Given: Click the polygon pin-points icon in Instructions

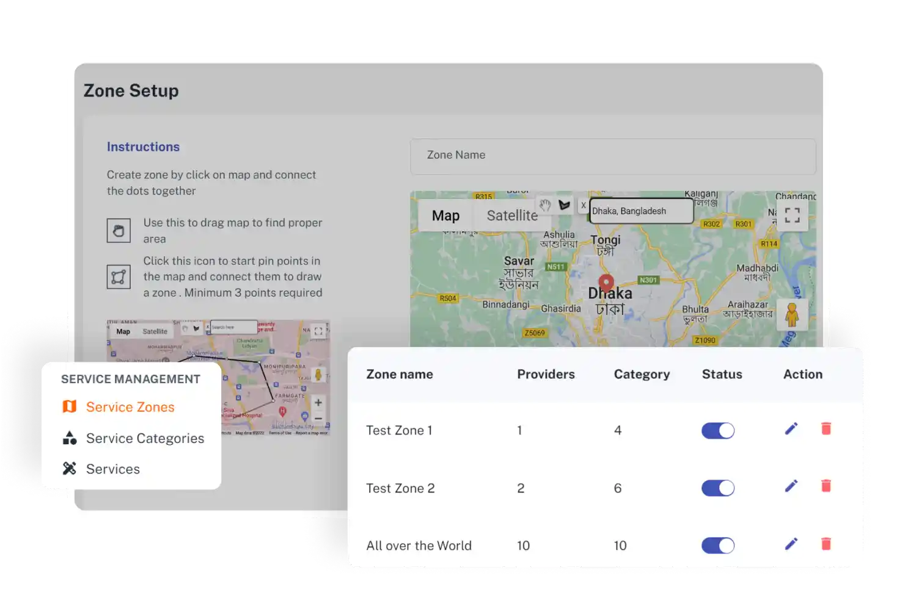Looking at the screenshot, I should (x=119, y=277).
